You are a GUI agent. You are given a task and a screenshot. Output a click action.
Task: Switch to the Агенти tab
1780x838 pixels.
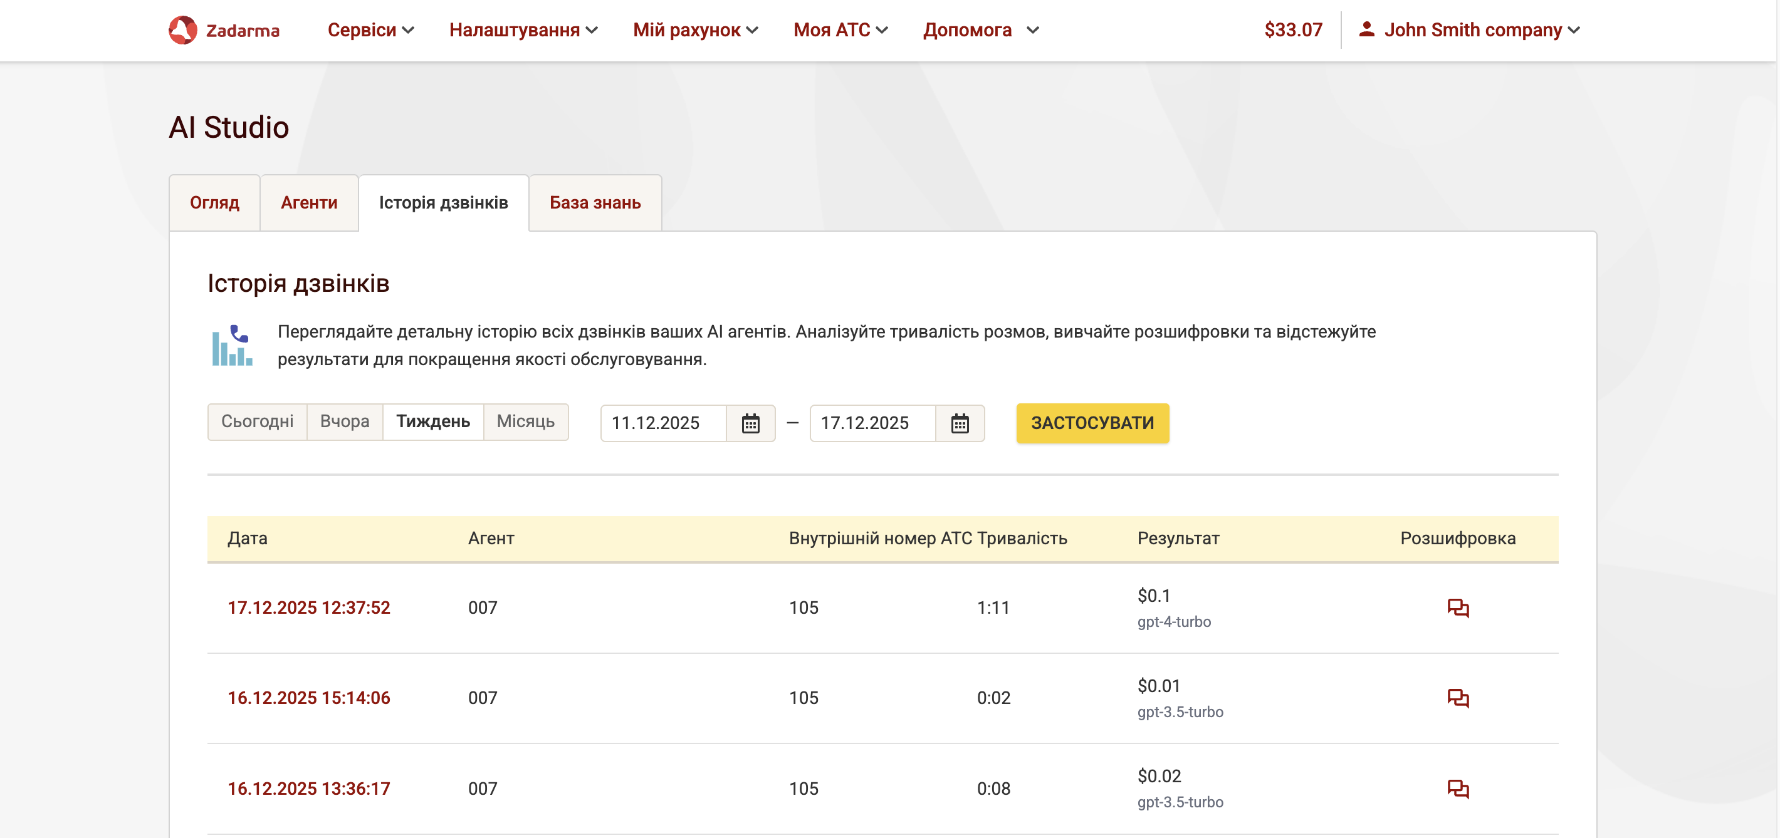(309, 203)
